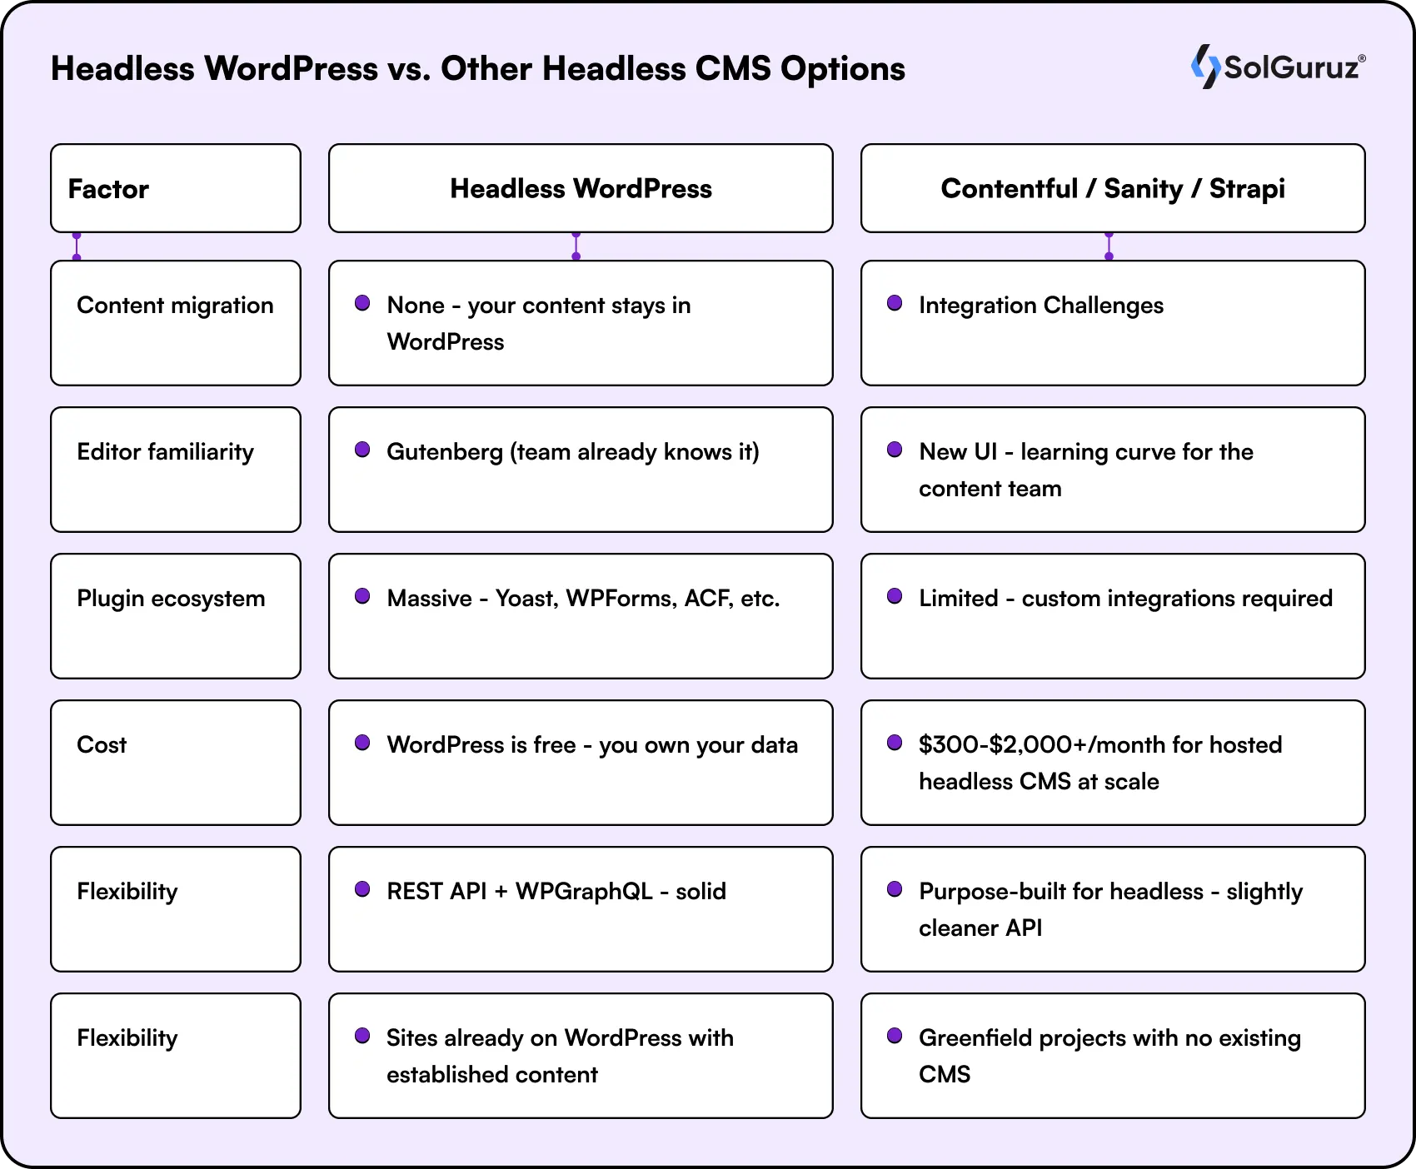Viewport: 1416px width, 1169px height.
Task: Expand the Plugin ecosystem row
Action: [175, 616]
